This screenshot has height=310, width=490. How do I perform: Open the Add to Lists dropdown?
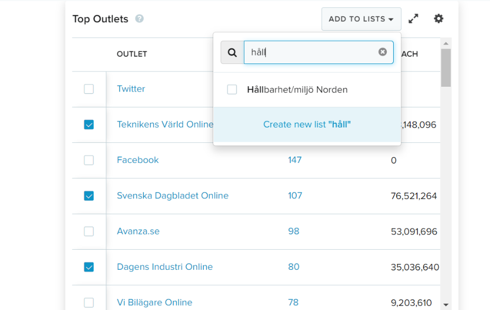[361, 19]
